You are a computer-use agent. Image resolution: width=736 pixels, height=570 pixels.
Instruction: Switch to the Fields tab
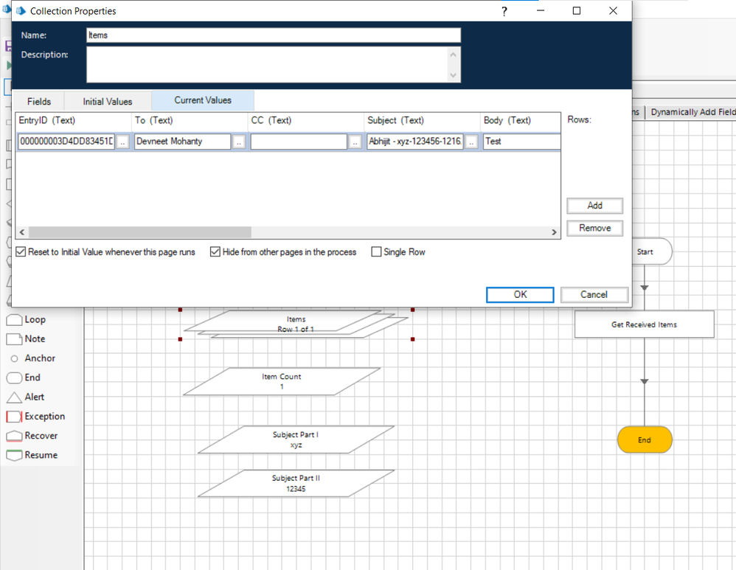(39, 101)
